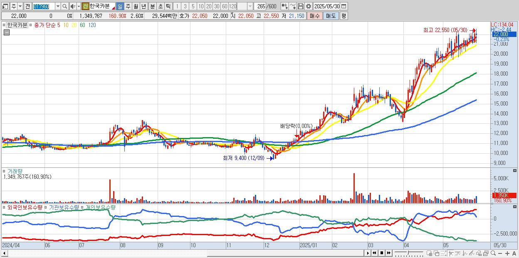Image resolution: width=519 pixels, height=258 pixels.
Task: Select the 5 interval button
Action: (193, 6)
